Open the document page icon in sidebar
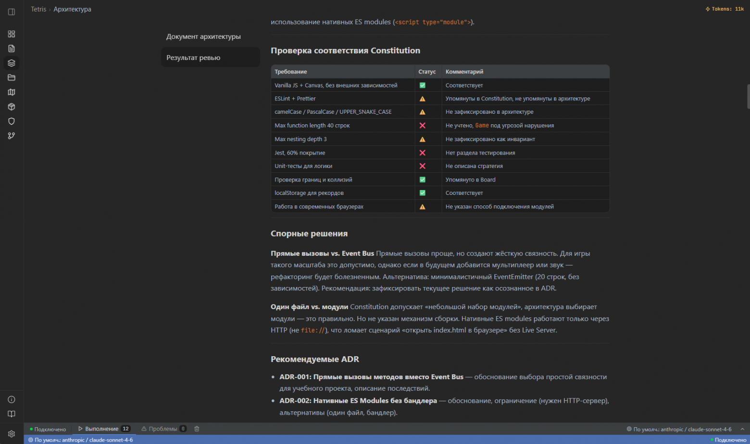750x444 pixels. point(12,48)
